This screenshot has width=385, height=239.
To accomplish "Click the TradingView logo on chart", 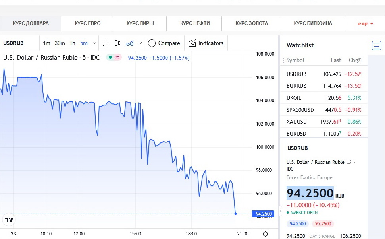I will click(9, 220).
